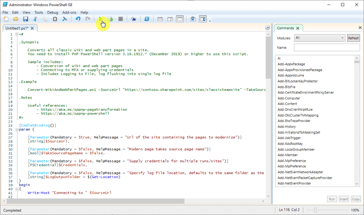Screen dimensions: 364x215
Task: Open toolbar overflow options arrow
Action: pos(210,21)
